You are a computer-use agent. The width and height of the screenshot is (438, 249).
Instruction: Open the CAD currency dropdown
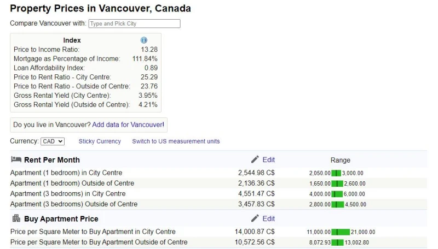pyautogui.click(x=53, y=141)
